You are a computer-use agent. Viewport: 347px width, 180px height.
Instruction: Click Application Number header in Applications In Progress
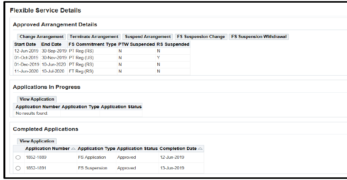coord(38,107)
